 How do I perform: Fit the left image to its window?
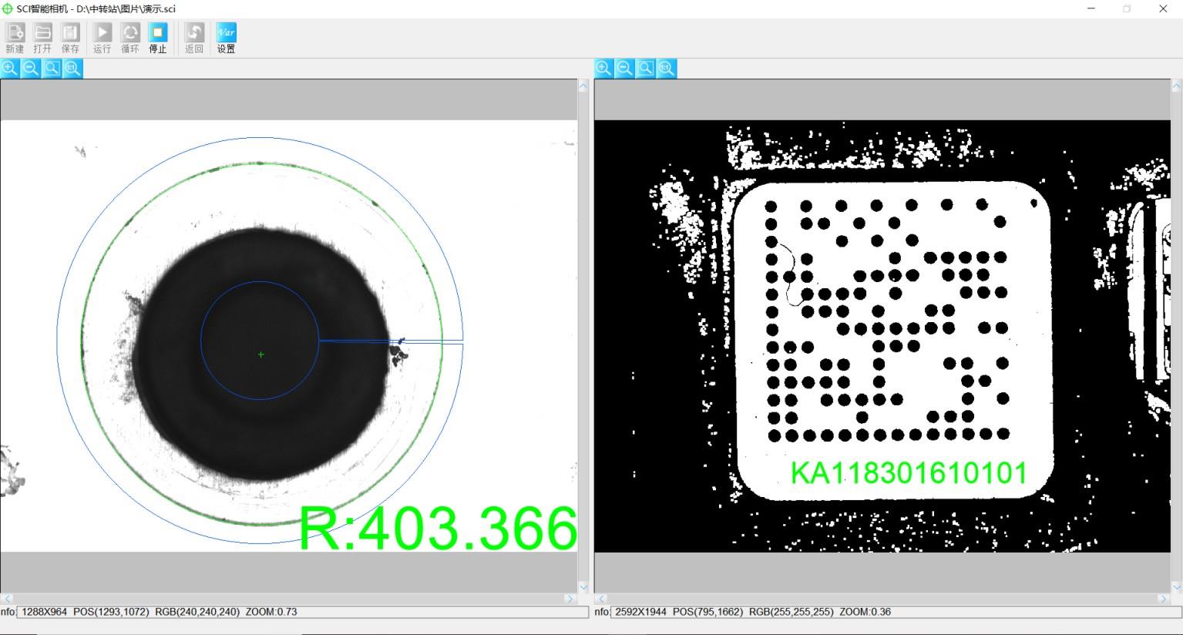(x=52, y=69)
